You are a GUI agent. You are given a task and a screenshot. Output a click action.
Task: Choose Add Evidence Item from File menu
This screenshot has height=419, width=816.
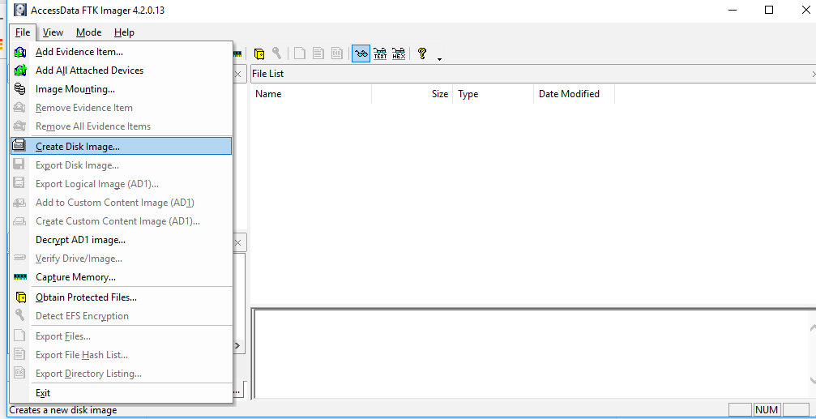(x=121, y=52)
